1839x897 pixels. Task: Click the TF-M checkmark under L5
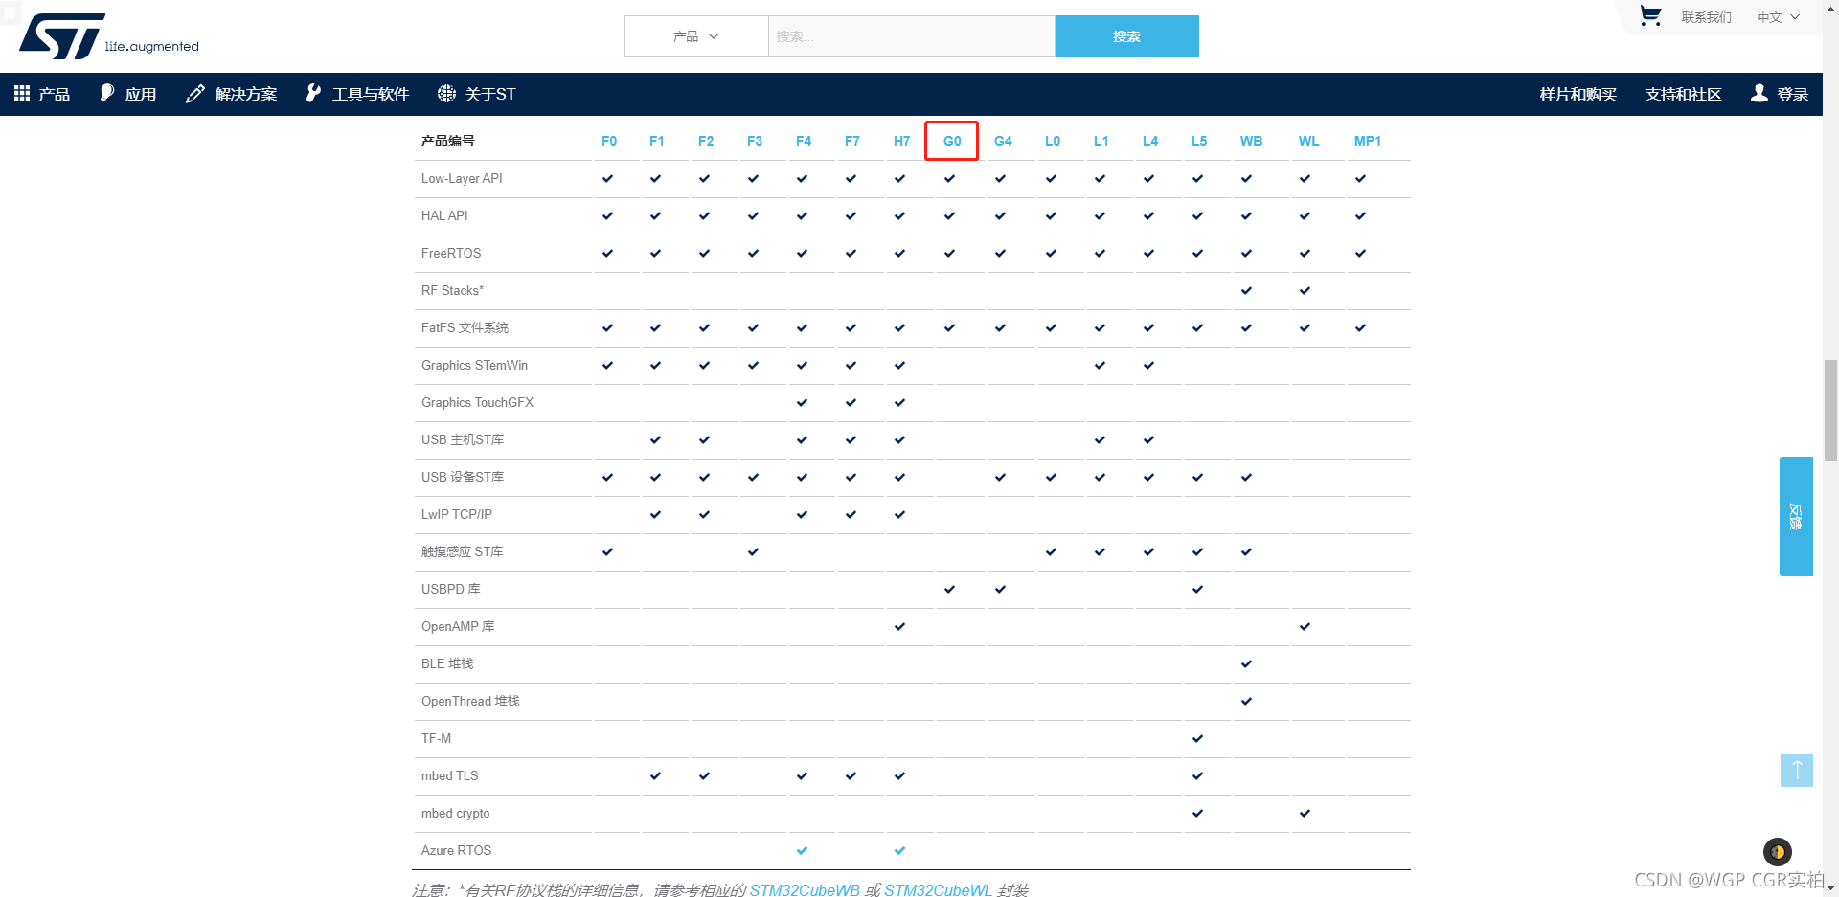click(x=1198, y=738)
